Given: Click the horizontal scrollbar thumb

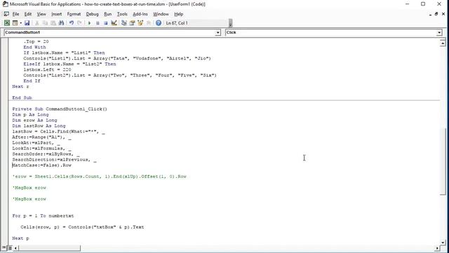Looking at the screenshot, I should pyautogui.click(x=50, y=248).
